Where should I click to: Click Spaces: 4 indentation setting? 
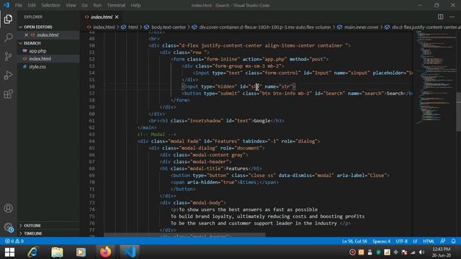point(381,241)
